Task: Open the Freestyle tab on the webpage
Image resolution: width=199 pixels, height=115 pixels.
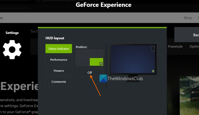Action: tap(175, 46)
